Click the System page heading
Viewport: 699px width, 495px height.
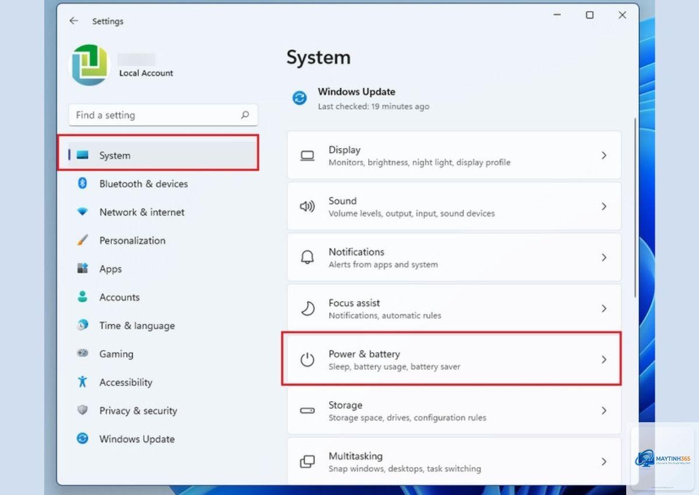tap(319, 57)
